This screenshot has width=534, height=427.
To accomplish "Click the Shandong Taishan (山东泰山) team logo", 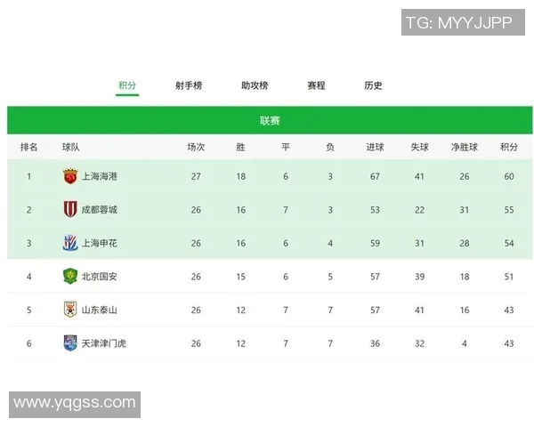I will (70, 310).
